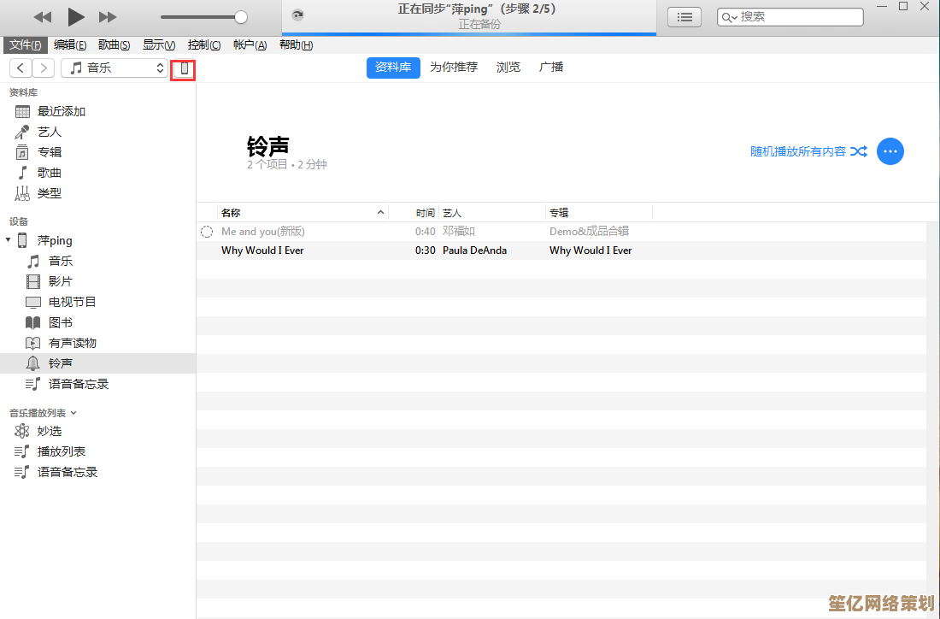Open the blue three-dot more options button

click(x=890, y=151)
